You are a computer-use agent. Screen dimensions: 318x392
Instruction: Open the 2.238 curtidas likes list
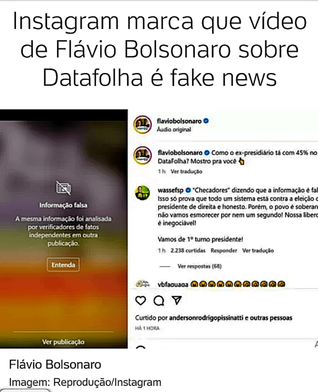coord(188,250)
